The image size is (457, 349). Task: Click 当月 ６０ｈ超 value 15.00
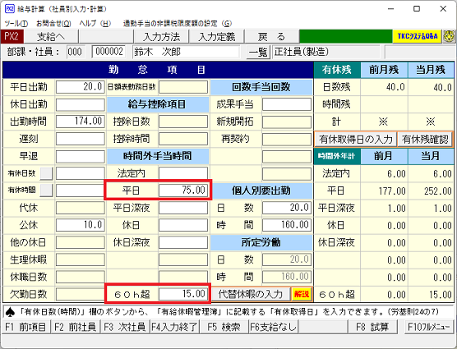[x=440, y=295]
